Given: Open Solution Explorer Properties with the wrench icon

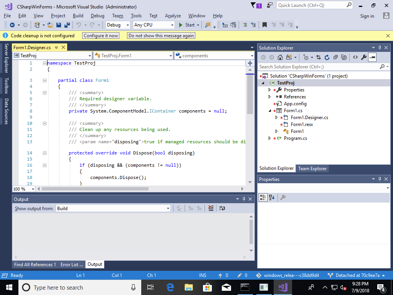Looking at the screenshot, I should 363,58.
